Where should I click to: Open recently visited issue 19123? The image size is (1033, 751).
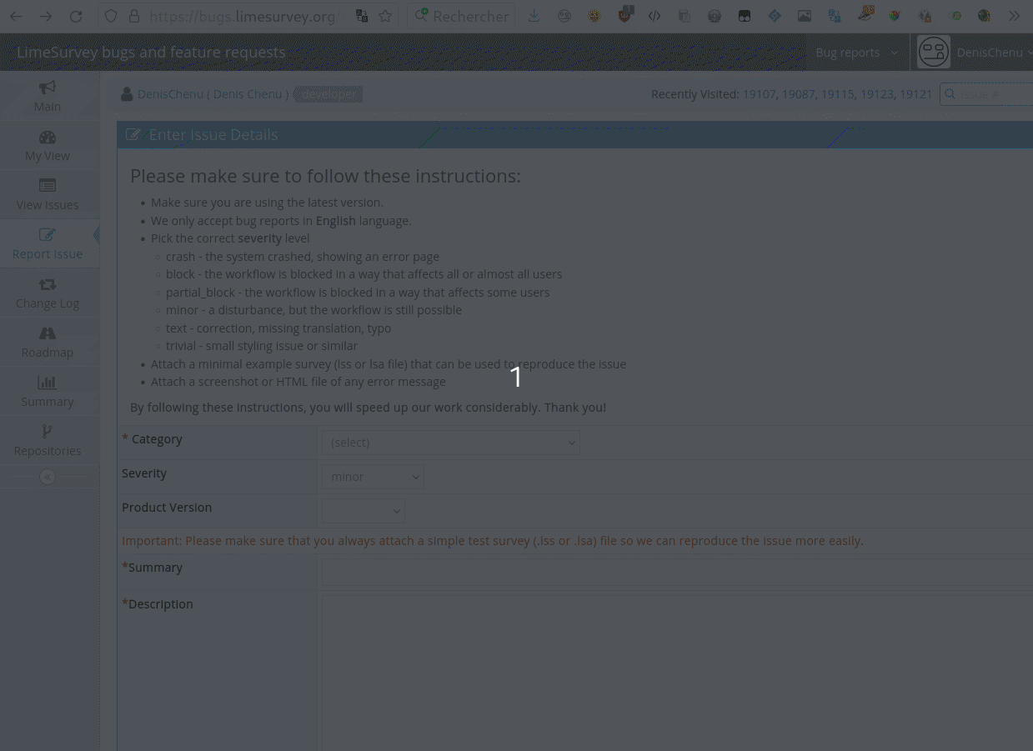tap(877, 94)
